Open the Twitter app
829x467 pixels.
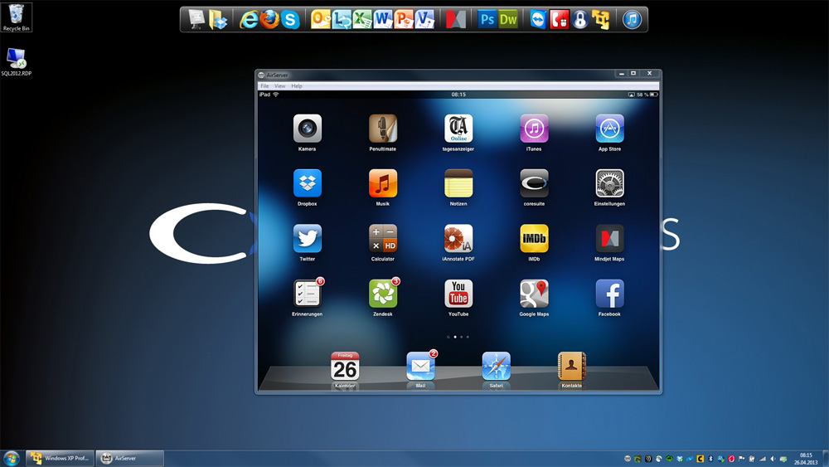[308, 239]
